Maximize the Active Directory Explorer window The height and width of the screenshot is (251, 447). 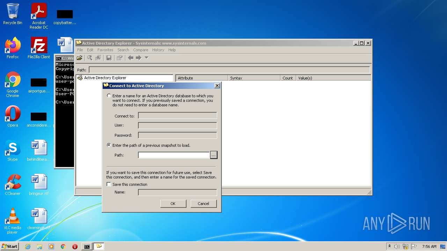[x=362, y=43]
